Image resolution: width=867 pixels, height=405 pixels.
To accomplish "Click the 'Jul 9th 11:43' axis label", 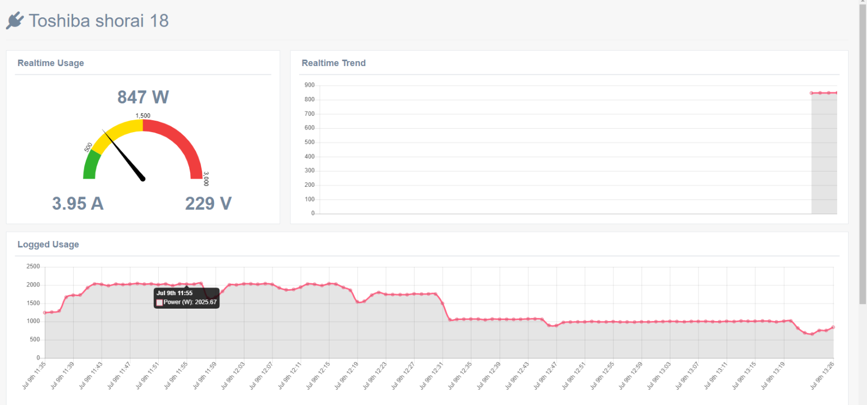I will [x=90, y=375].
